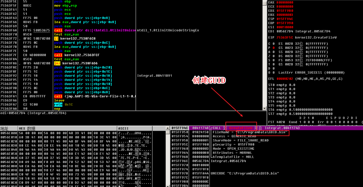
Task: Toggle the D direction flag value
Action: coord(273,68)
